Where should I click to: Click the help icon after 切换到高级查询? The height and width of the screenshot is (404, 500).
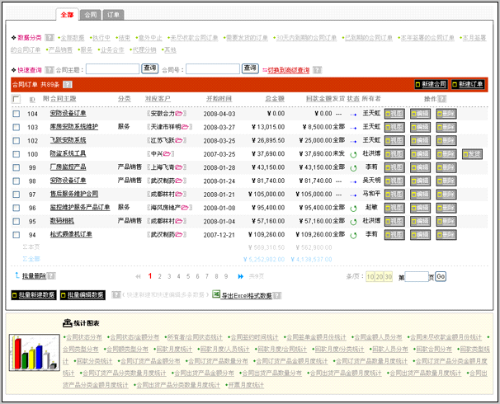(x=318, y=68)
